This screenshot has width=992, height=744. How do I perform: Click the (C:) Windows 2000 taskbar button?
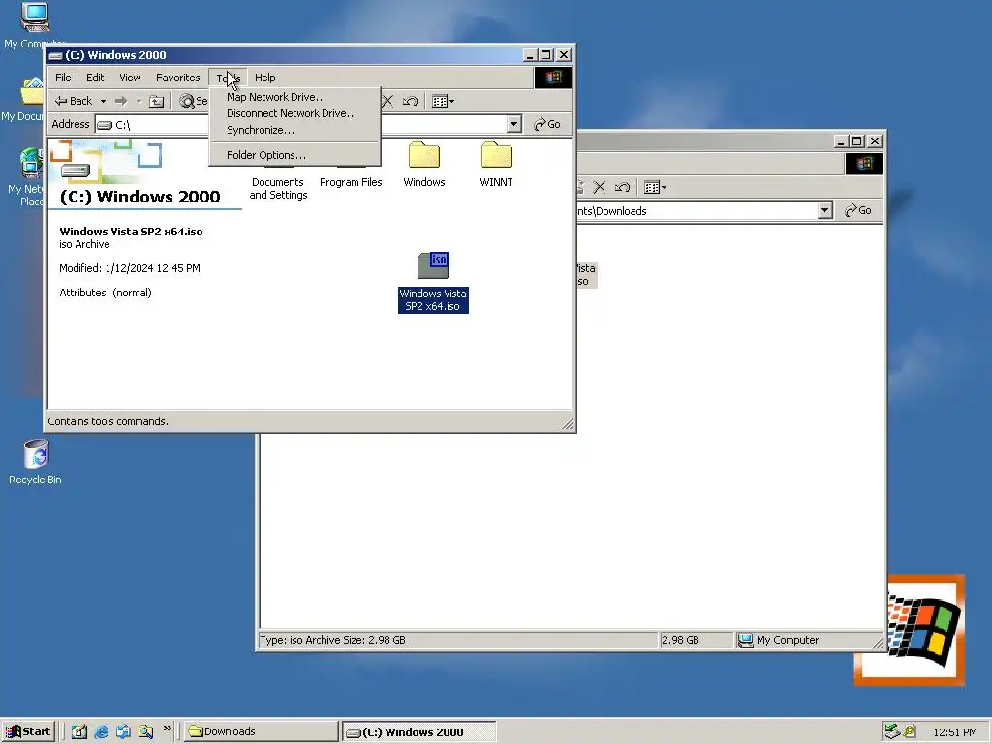click(x=418, y=732)
